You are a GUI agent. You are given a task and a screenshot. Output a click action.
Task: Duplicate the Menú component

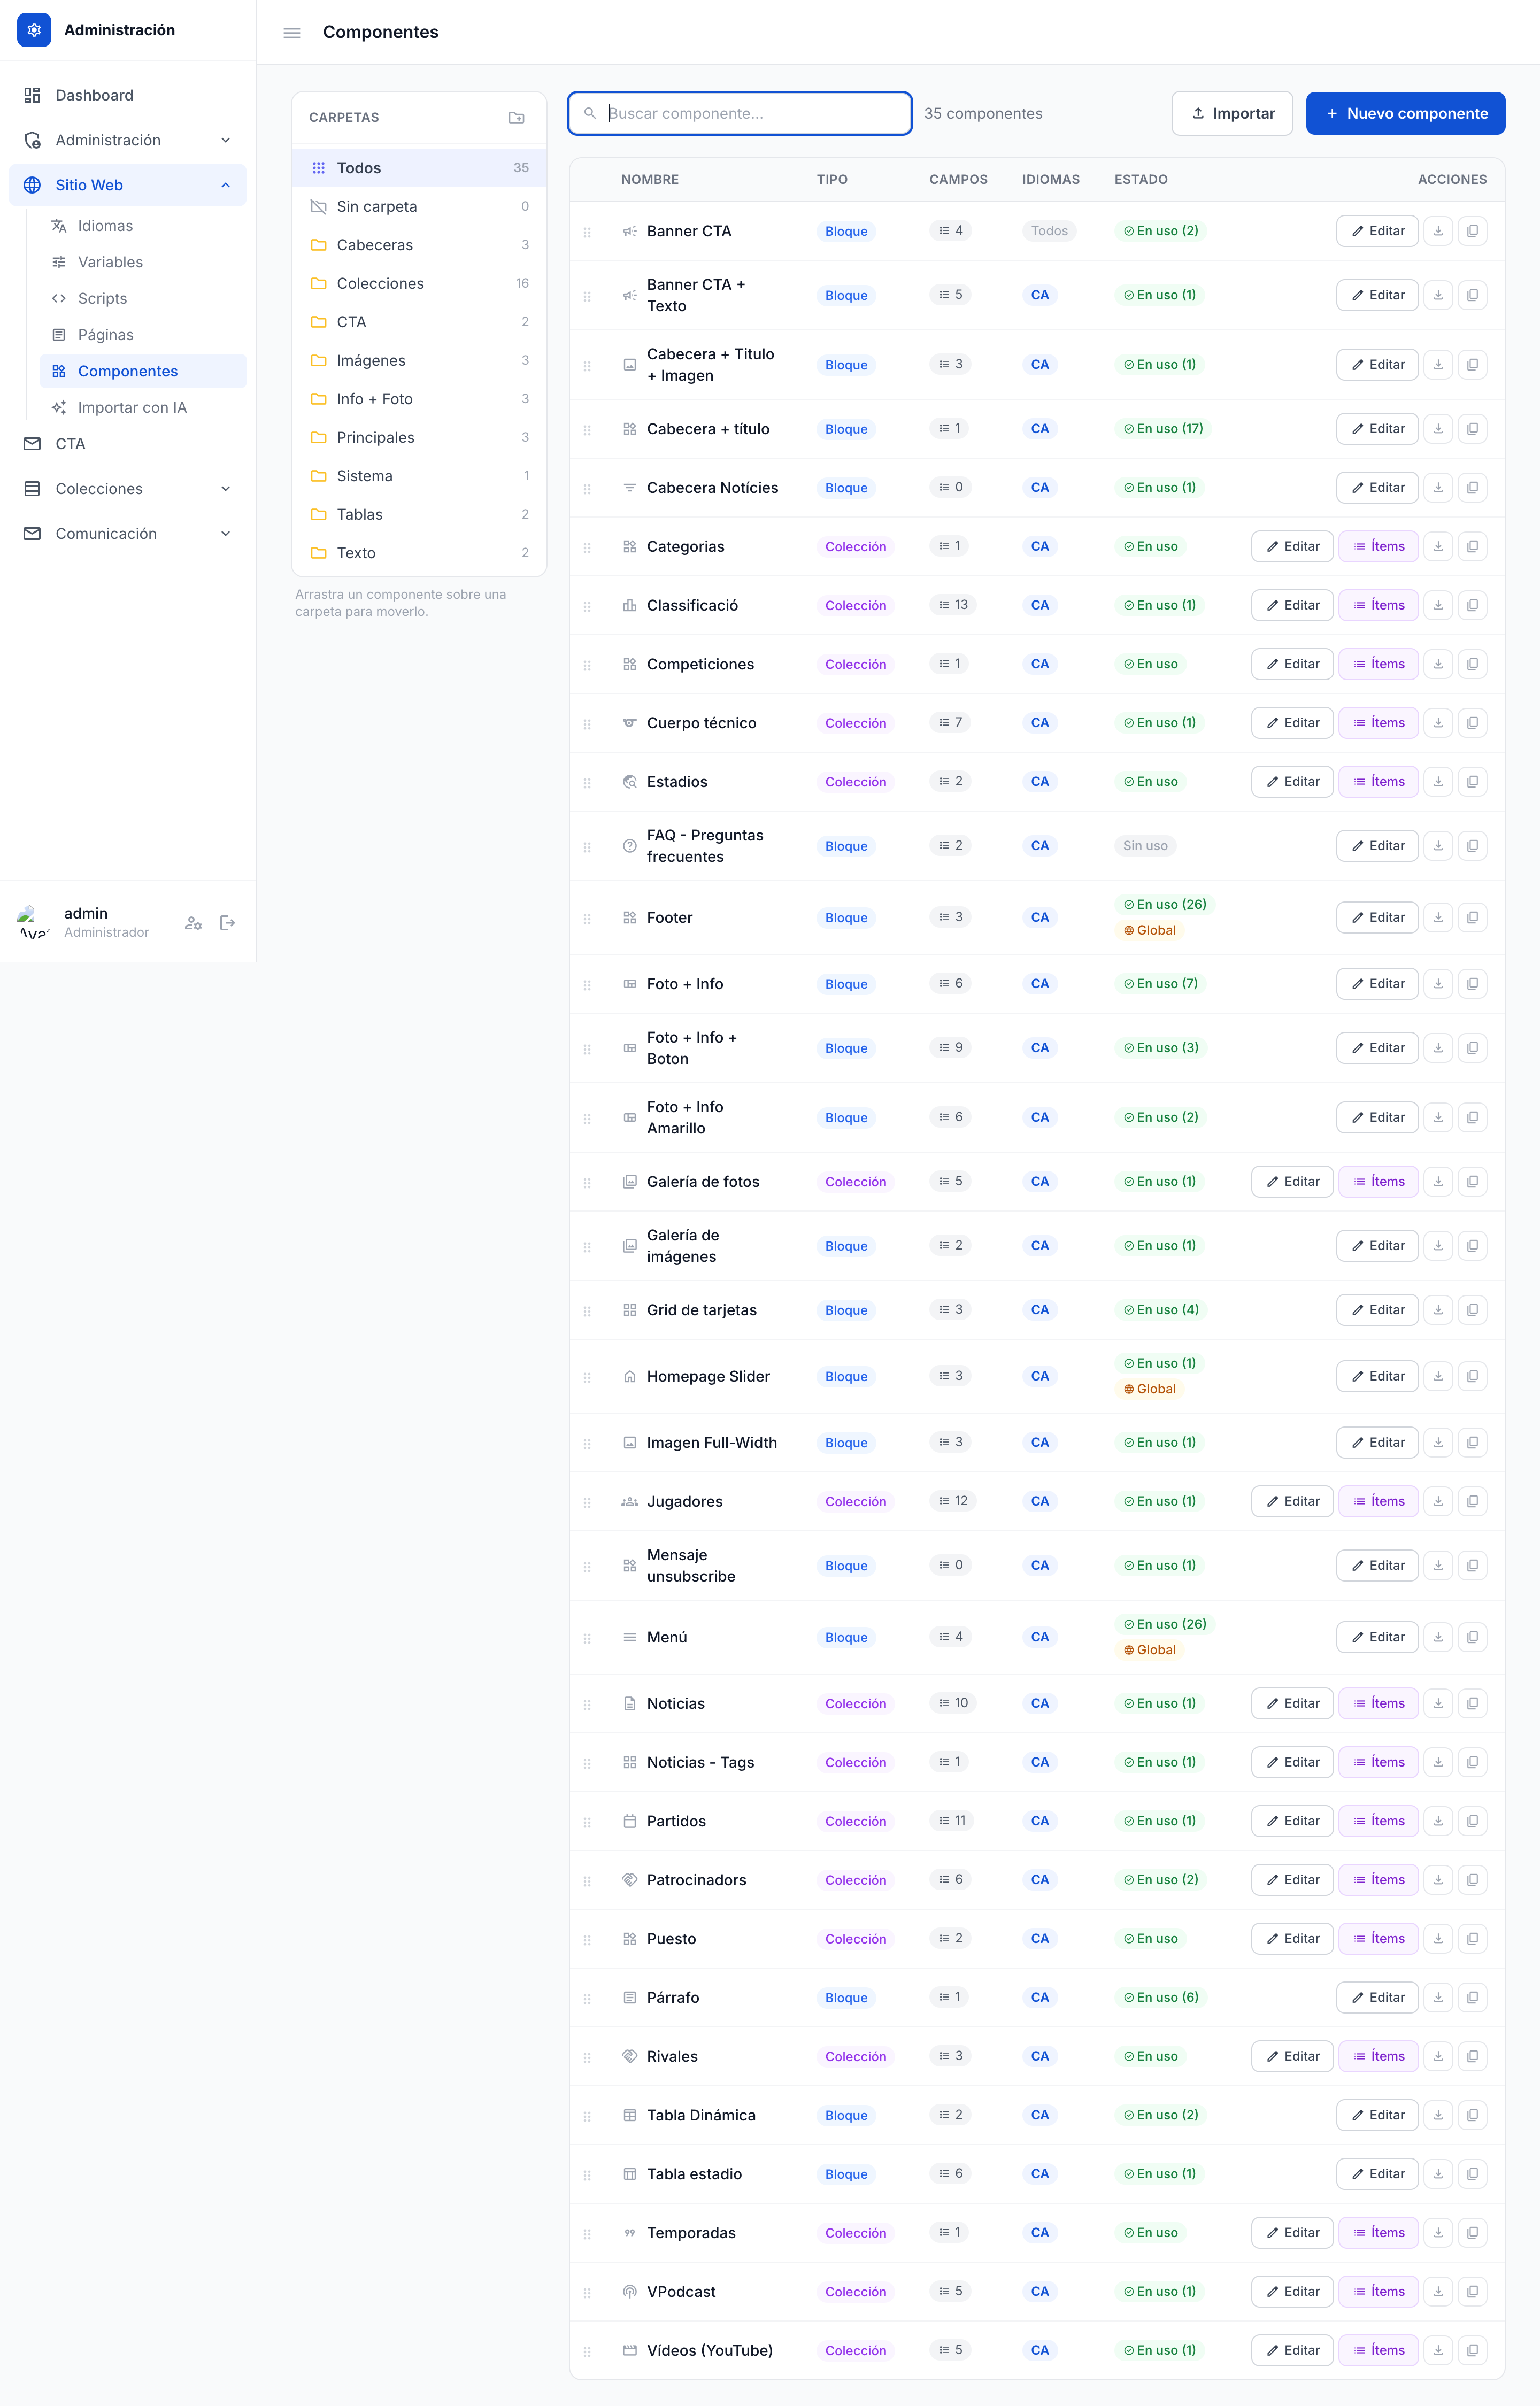pyautogui.click(x=1472, y=1637)
